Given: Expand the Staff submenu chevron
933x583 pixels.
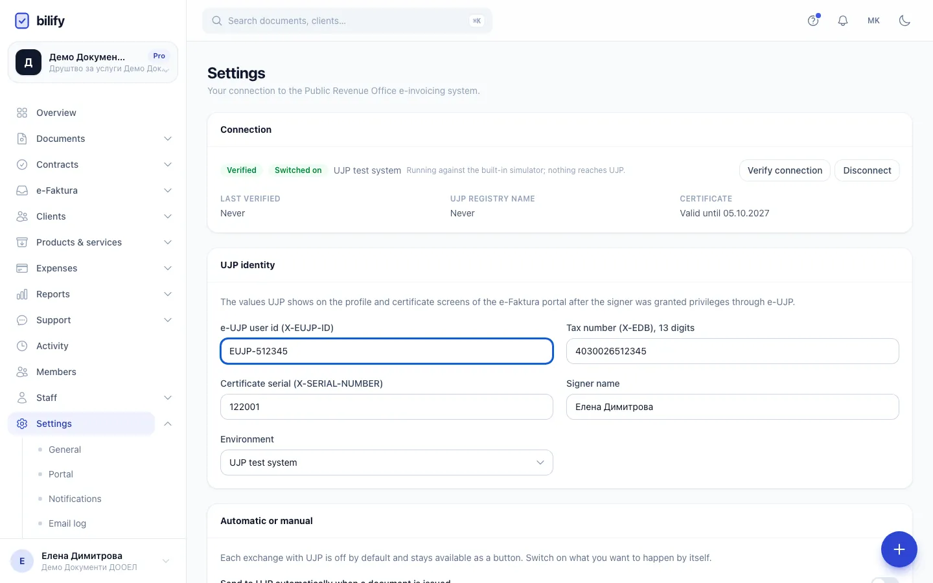Looking at the screenshot, I should (x=168, y=398).
